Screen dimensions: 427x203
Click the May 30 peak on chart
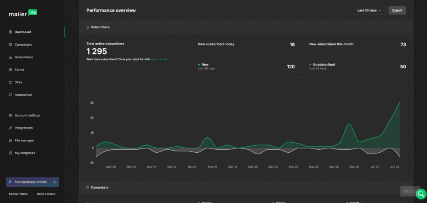349,124
